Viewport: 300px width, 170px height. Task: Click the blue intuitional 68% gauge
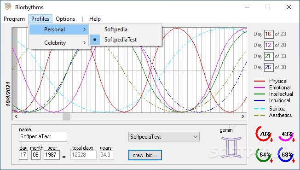(286, 155)
